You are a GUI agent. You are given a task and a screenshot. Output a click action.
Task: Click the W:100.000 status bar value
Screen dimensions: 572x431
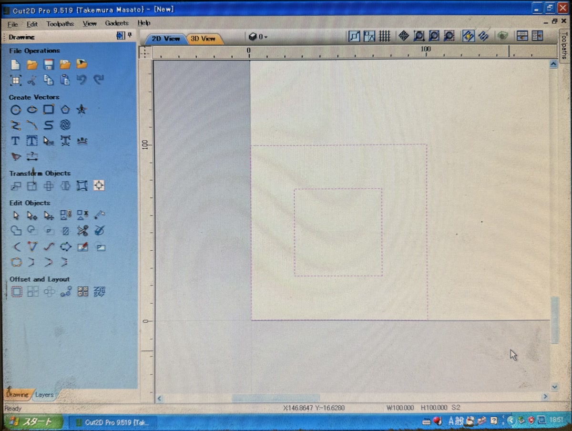[400, 408]
